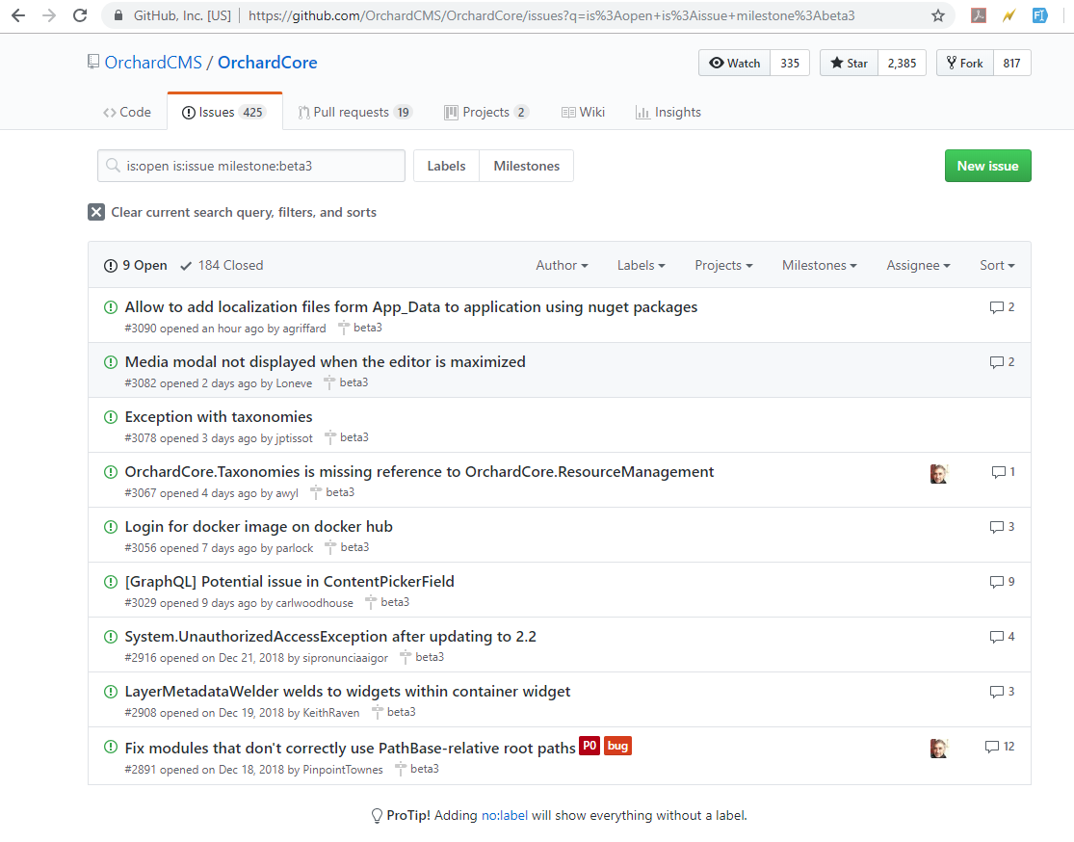
Task: Click the browser forward arrow
Action: 49,15
